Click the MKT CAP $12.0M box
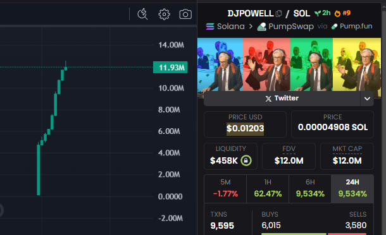This screenshot has height=235, width=386. (347, 156)
